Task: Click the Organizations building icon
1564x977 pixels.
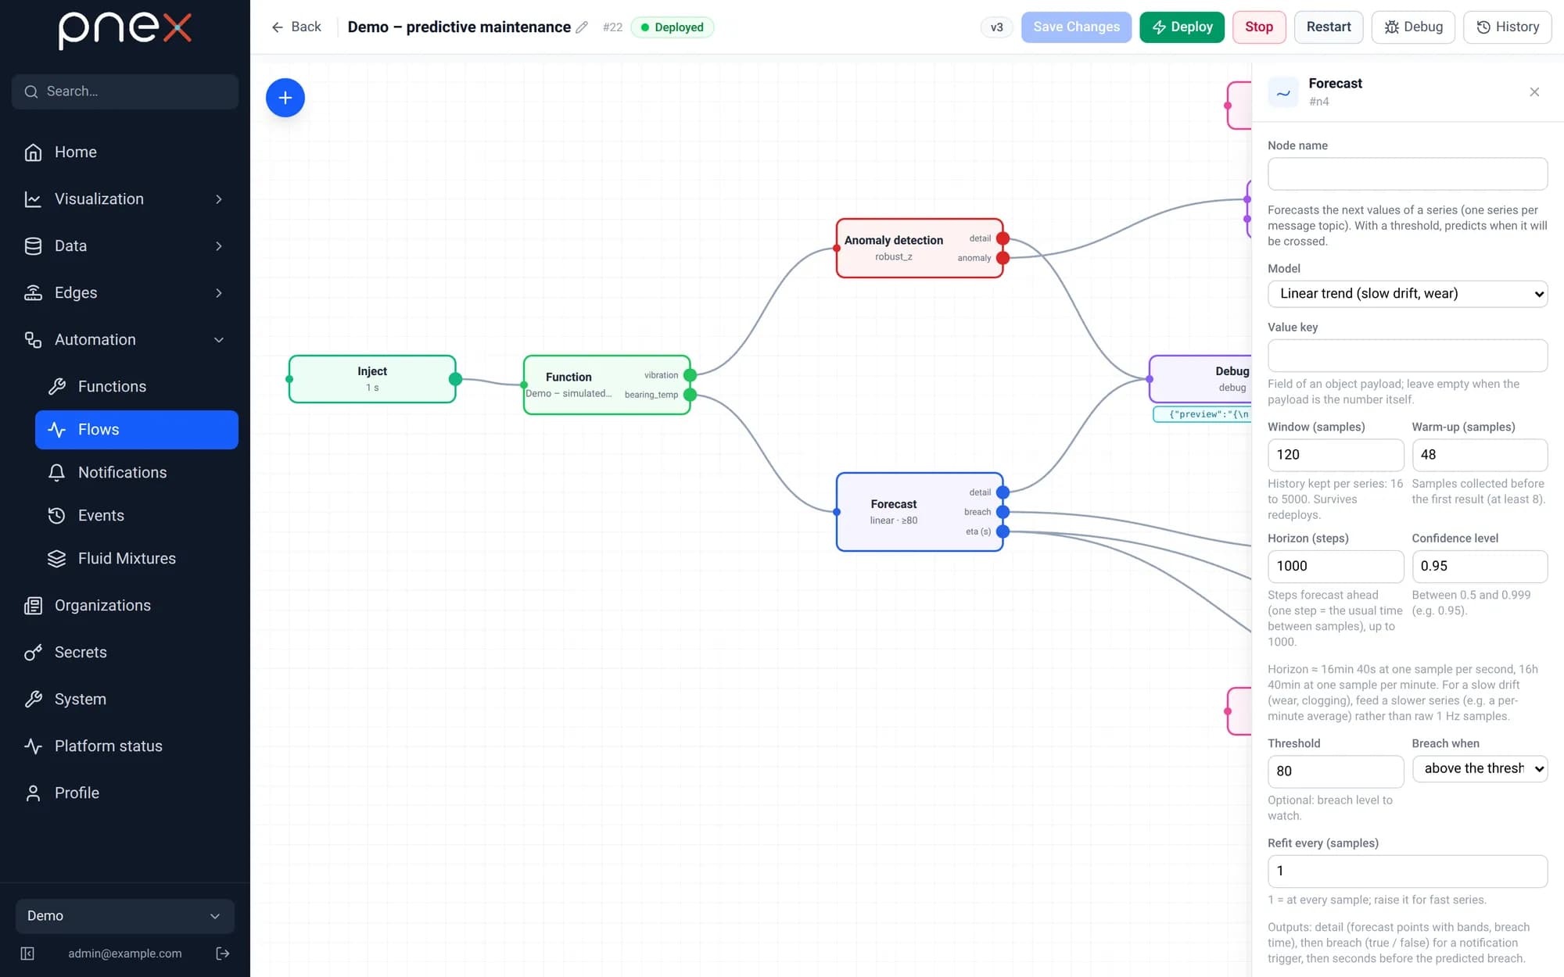Action: click(33, 606)
